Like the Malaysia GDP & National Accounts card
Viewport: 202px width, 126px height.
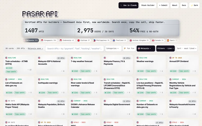coord(63,71)
